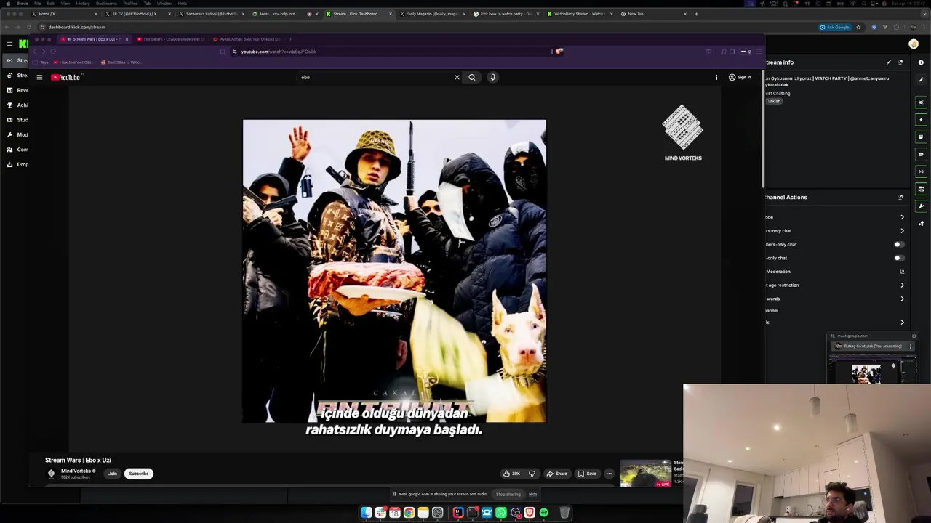Screen dimensions: 931x523
Task: Switch to 'WatchParty Stream' tab
Action: pos(580,14)
